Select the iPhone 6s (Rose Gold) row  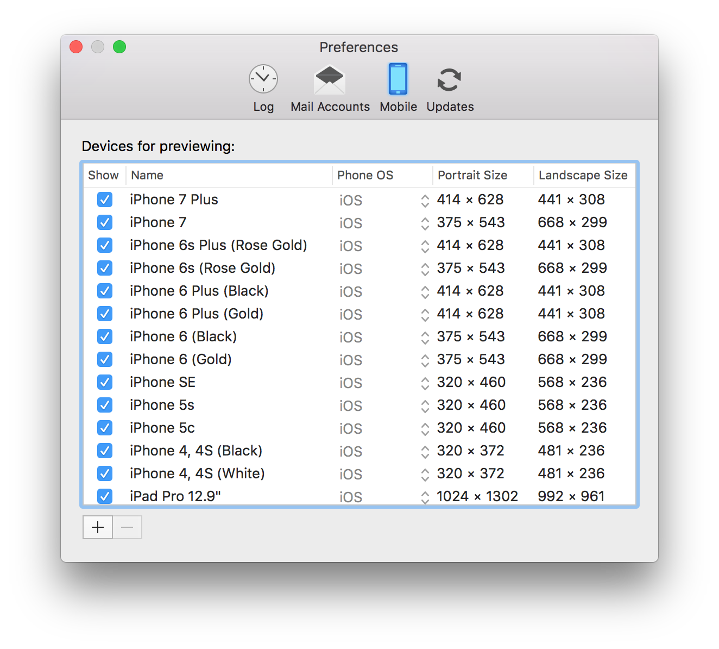[203, 268]
